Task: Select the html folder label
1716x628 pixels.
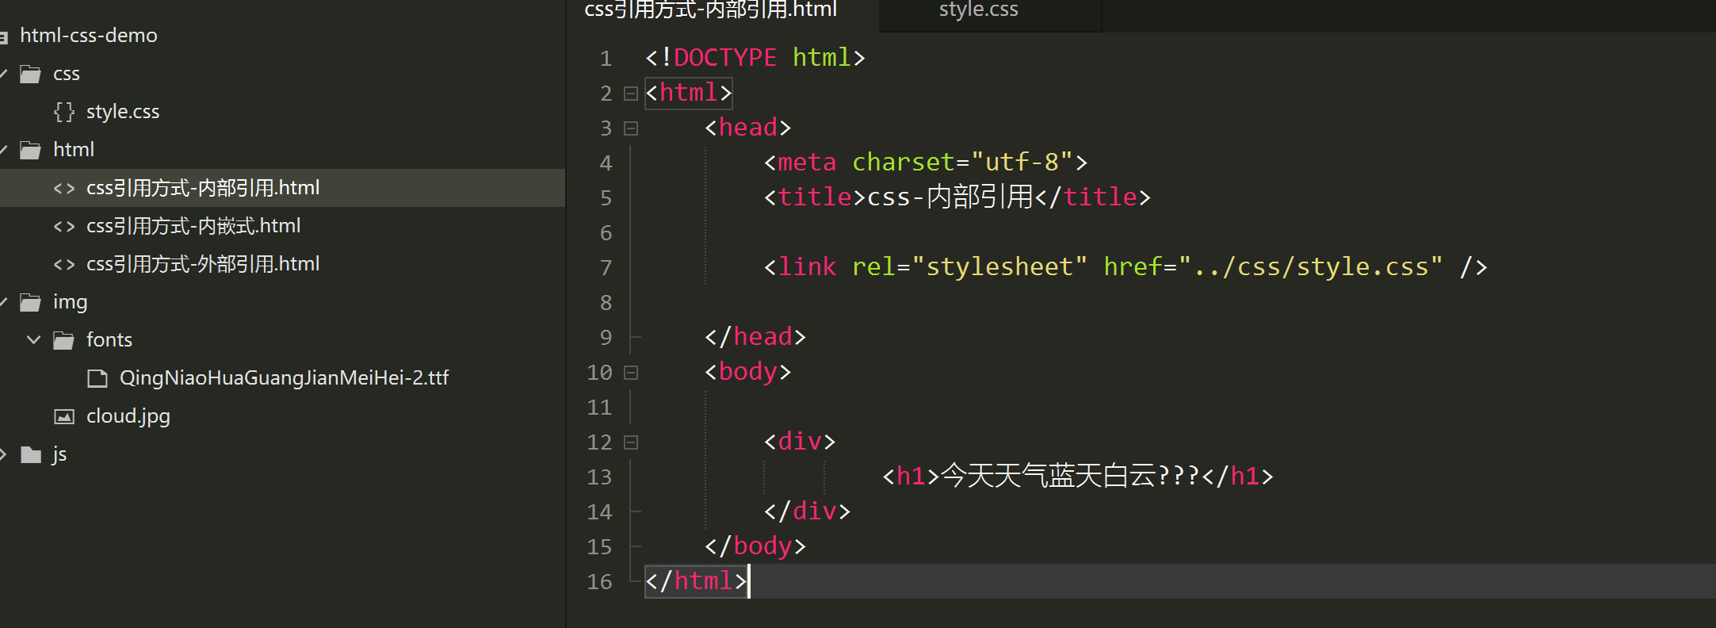Action: pos(74,150)
